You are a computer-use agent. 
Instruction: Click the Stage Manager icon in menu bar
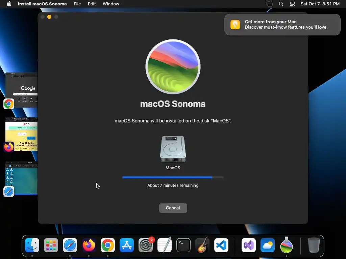pos(269,4)
